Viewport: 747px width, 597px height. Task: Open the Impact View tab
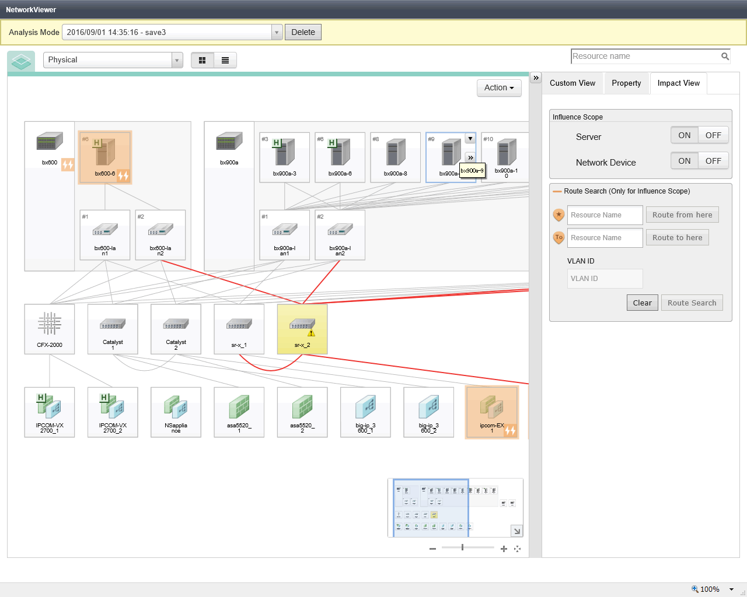679,83
